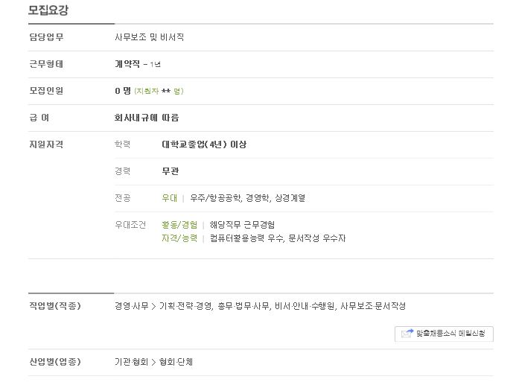513x385 pixels.
Task: Select the 사무보조·문서작성 category link
Action: 373,306
